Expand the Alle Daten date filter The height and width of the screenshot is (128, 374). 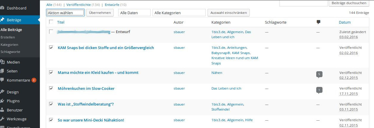coord(134,13)
